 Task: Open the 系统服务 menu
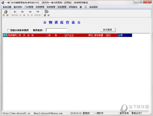[94, 7]
